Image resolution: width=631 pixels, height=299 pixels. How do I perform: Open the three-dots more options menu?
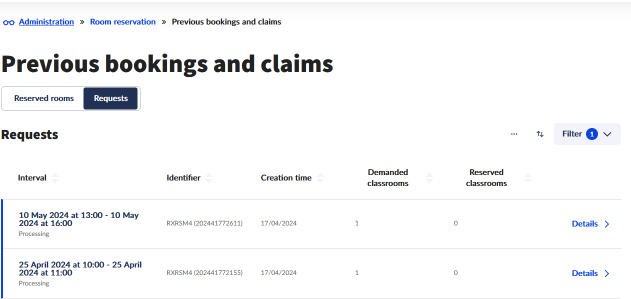[x=514, y=134]
